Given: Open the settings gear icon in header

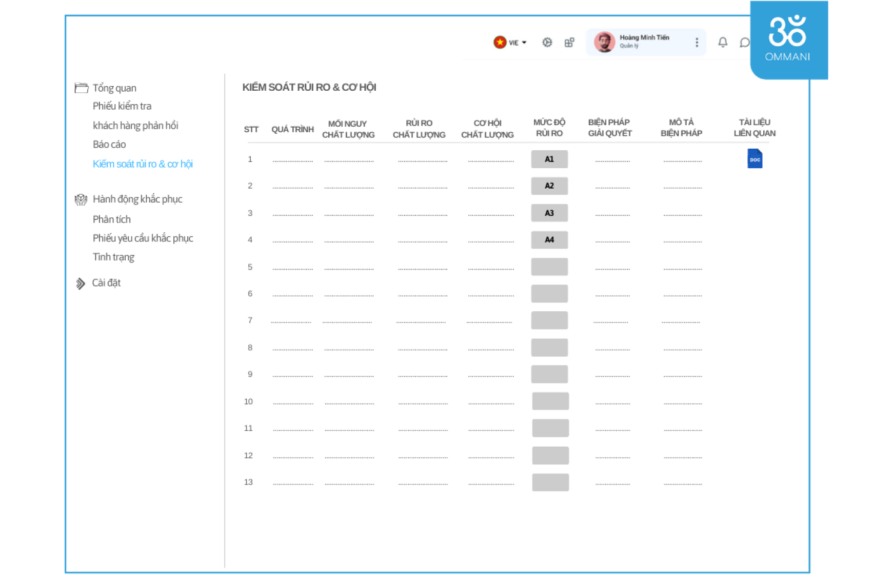Looking at the screenshot, I should tap(547, 43).
